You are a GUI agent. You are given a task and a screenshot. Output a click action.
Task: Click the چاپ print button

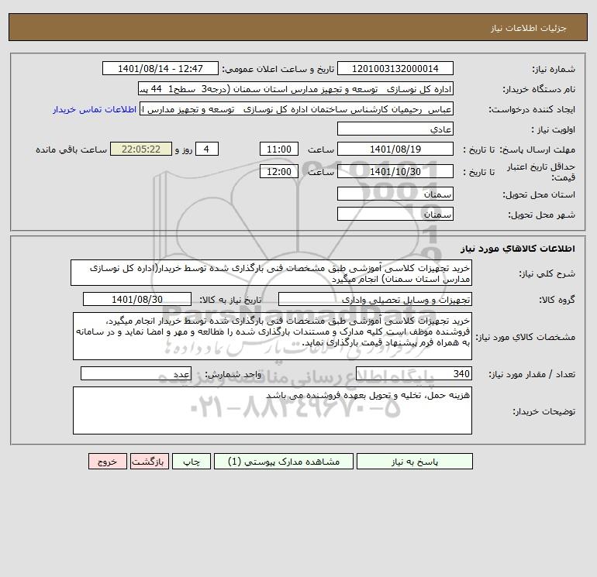[192, 462]
